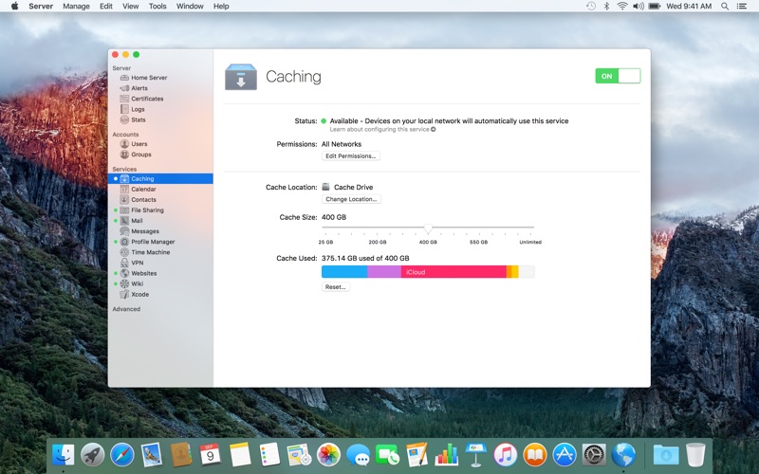Open the Time Machine service
Image resolution: width=759 pixels, height=474 pixels.
click(150, 252)
